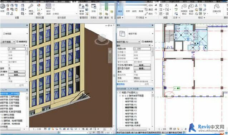Select 楼层平面: 机房层平面图 in left browser
Screen dimensions: 228x135
11,112
